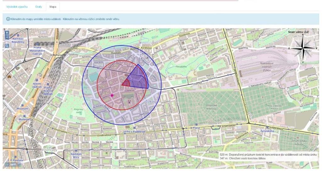
Task: Click the blue wind sector wedge
Action: pos(139,77)
